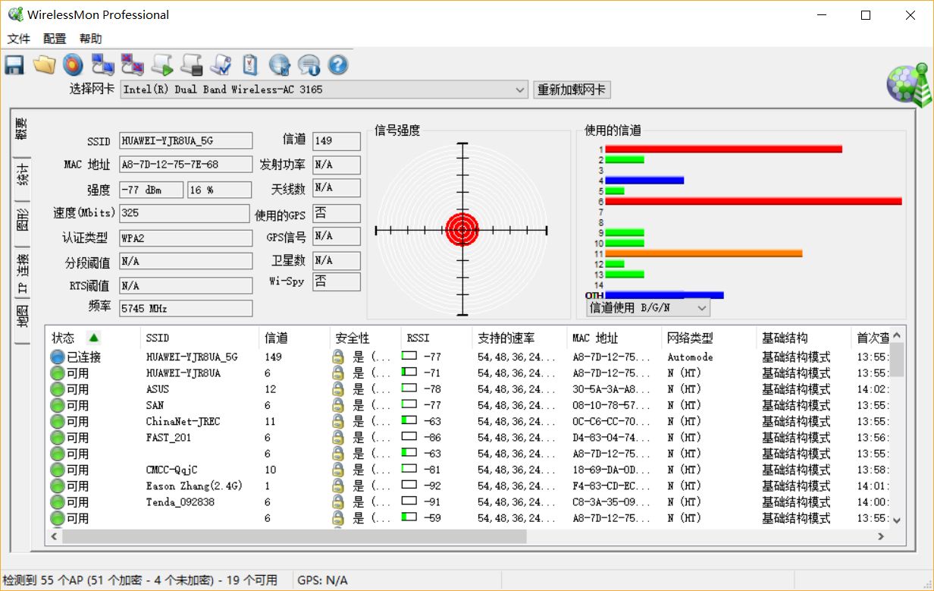Switch to the 地图 side tab
Viewport: 934px width, 591px height.
(22, 317)
